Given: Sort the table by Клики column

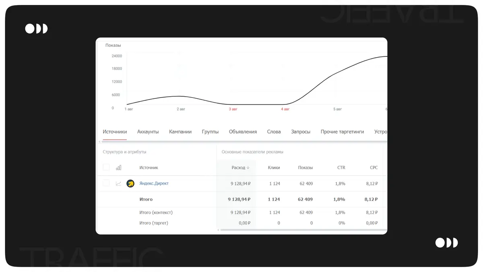Looking at the screenshot, I should (274, 168).
